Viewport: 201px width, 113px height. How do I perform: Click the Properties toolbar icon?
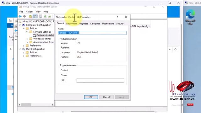[41, 16]
